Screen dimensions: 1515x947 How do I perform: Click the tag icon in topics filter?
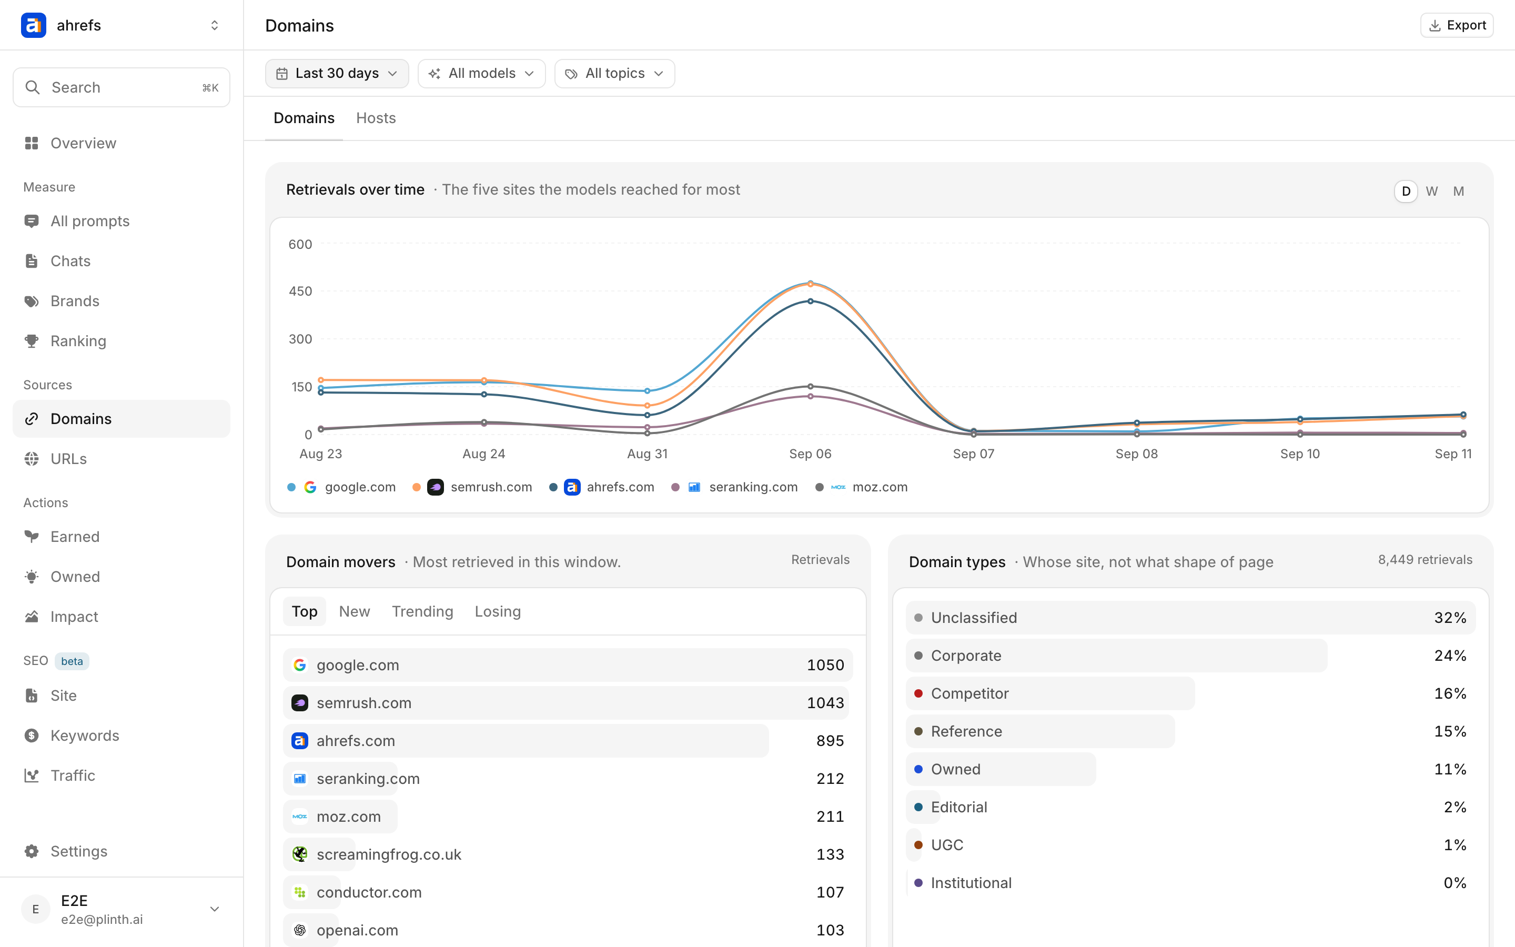click(x=571, y=74)
